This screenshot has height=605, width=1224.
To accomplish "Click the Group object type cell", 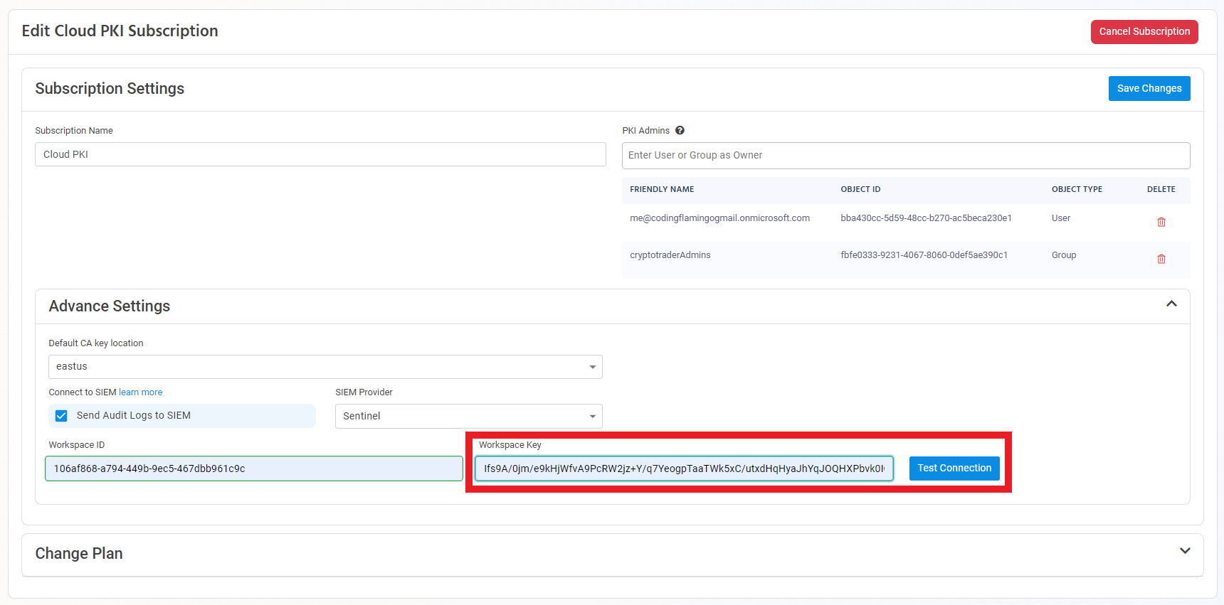I will click(1064, 255).
